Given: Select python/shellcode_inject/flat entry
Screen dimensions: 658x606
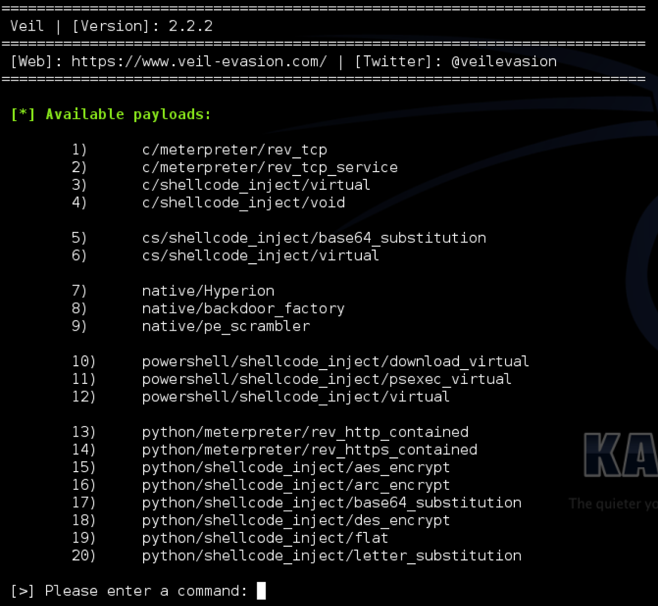Looking at the screenshot, I should click(x=265, y=537).
